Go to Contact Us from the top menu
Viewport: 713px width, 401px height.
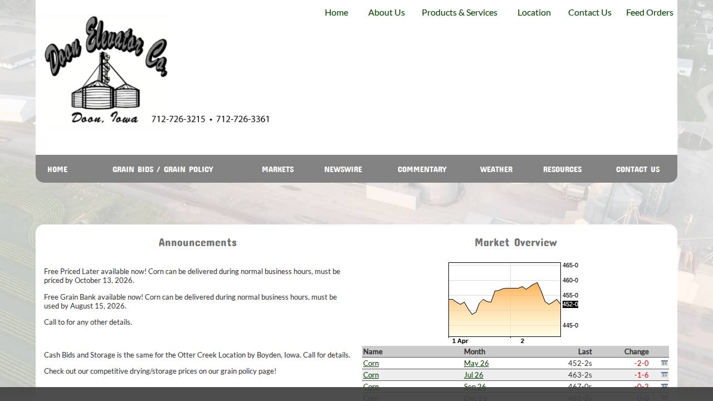pos(589,12)
